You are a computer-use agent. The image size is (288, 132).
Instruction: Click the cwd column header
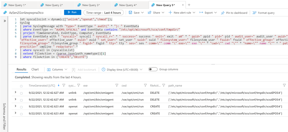(x=124, y=86)
